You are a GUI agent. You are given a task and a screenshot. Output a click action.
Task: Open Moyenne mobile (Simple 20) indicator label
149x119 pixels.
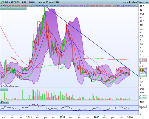(46, 6)
